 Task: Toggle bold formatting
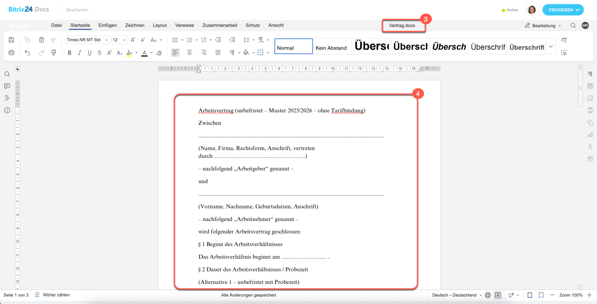click(x=69, y=53)
